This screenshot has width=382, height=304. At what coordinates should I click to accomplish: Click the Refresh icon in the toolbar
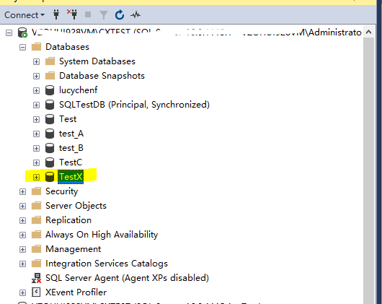coord(120,15)
